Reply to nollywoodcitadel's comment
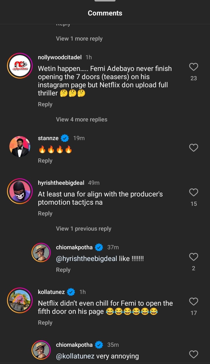This screenshot has width=210, height=364. click(45, 105)
